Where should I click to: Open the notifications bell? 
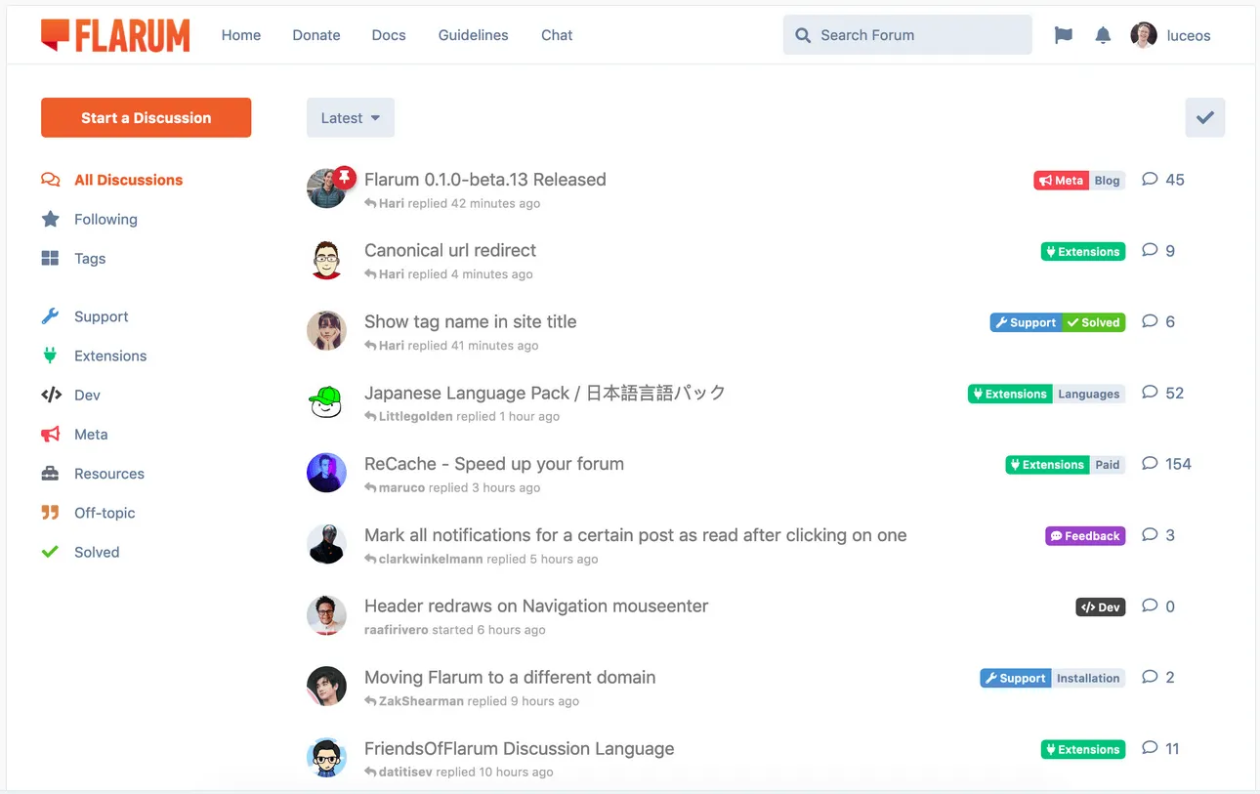(1103, 35)
